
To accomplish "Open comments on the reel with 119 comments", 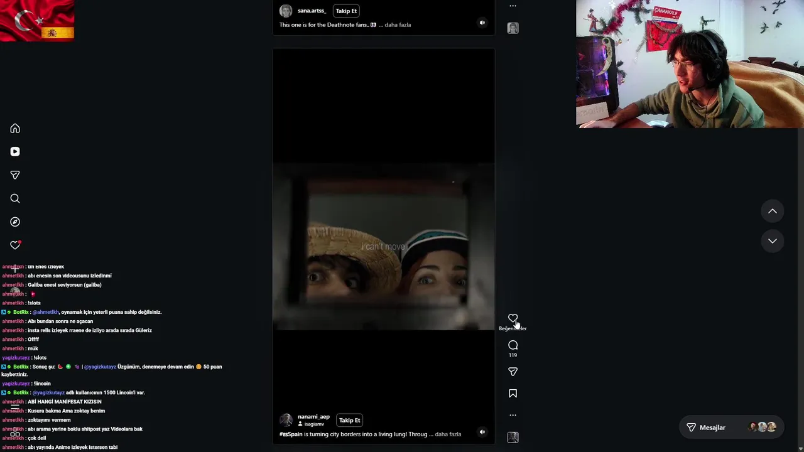I will (513, 345).
